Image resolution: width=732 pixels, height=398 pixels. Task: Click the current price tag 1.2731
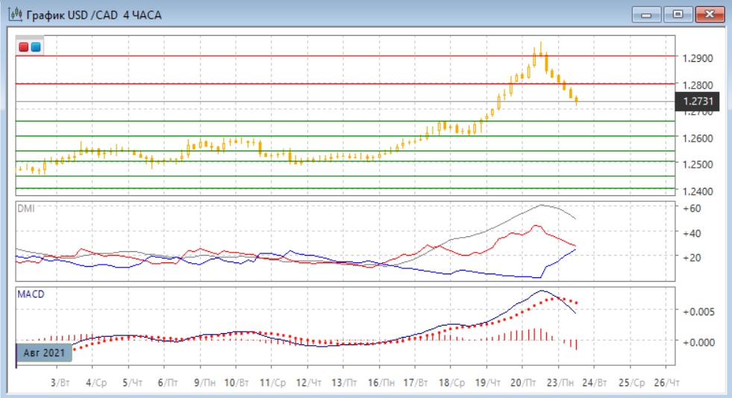[697, 102]
